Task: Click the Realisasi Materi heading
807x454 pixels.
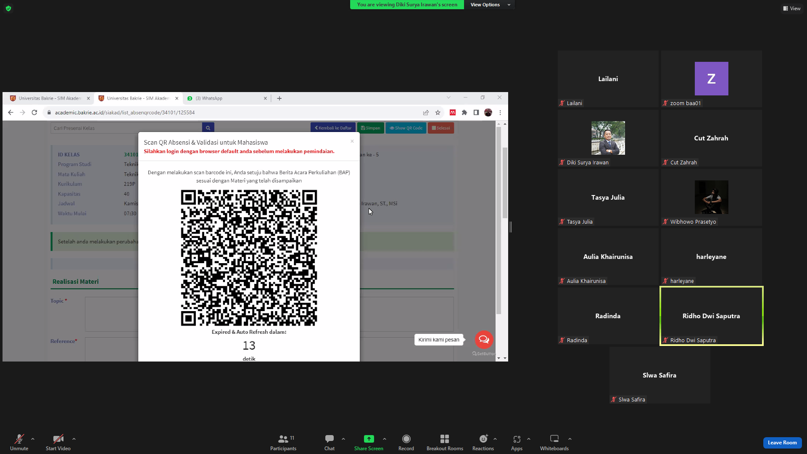Action: (x=76, y=282)
